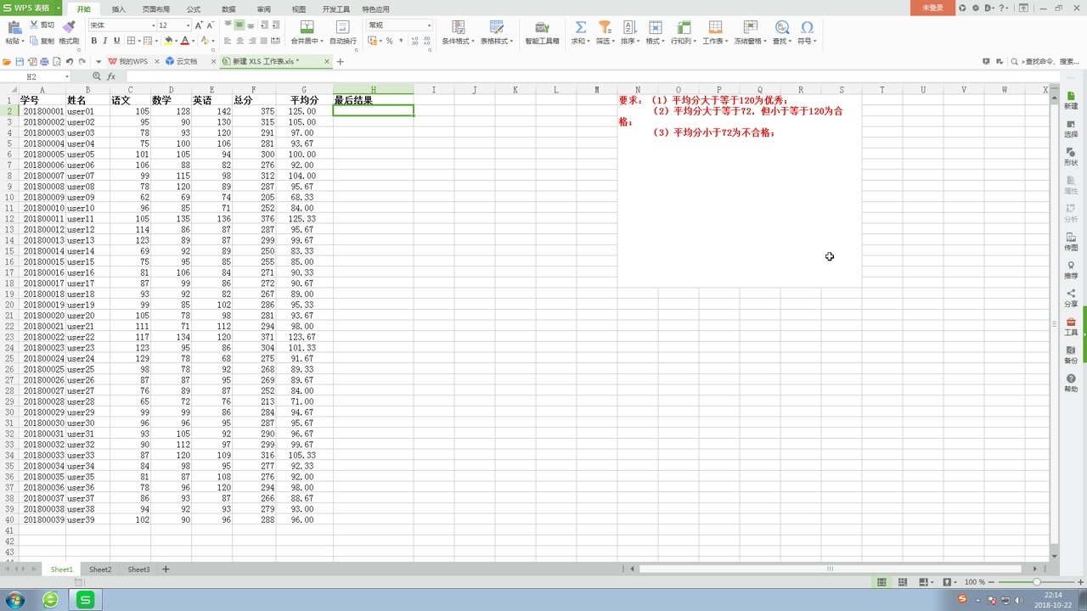
Task: Click the Wrap Text (自动换行) icon
Action: pyautogui.click(x=342, y=27)
